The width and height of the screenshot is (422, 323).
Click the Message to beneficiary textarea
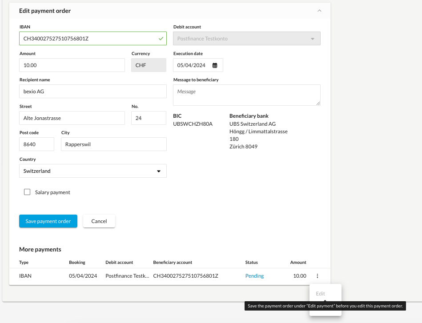point(247,95)
